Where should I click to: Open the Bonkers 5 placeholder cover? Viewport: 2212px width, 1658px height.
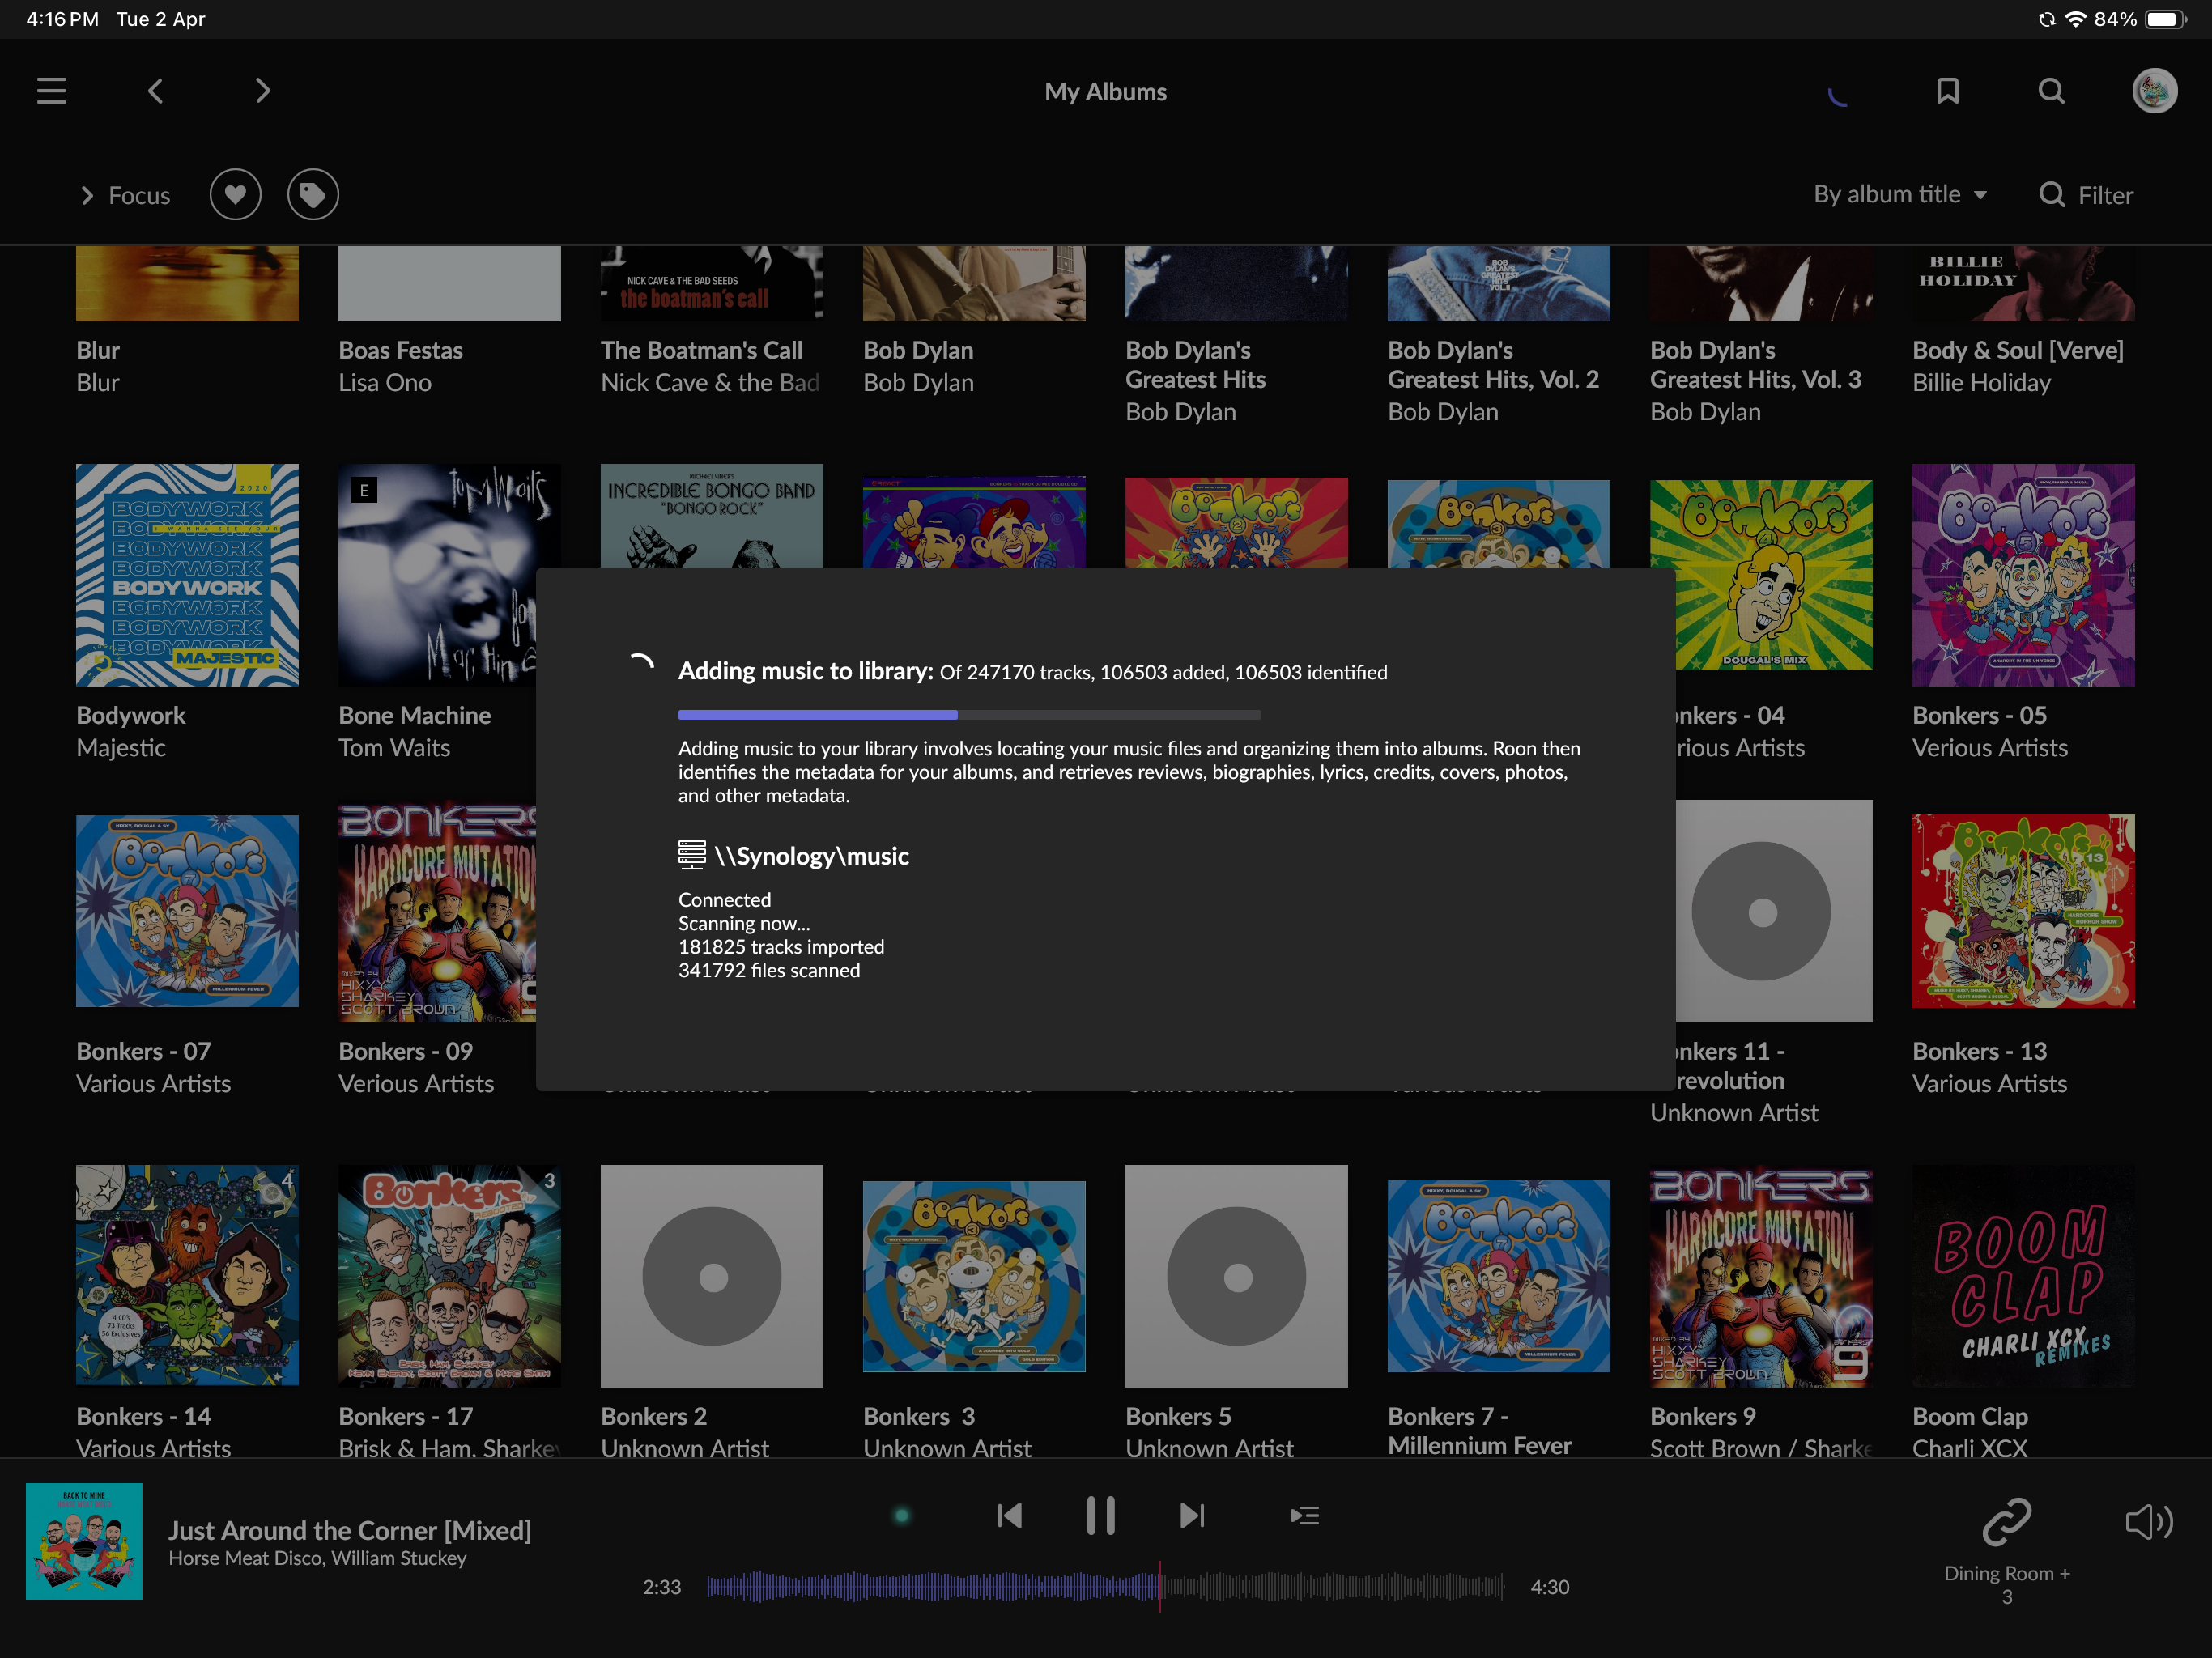(x=1236, y=1276)
